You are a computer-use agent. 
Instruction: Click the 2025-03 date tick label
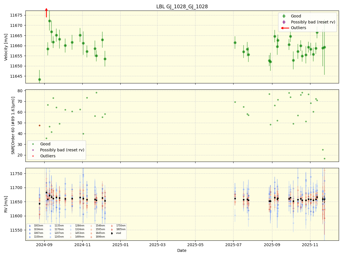tap(157, 245)
